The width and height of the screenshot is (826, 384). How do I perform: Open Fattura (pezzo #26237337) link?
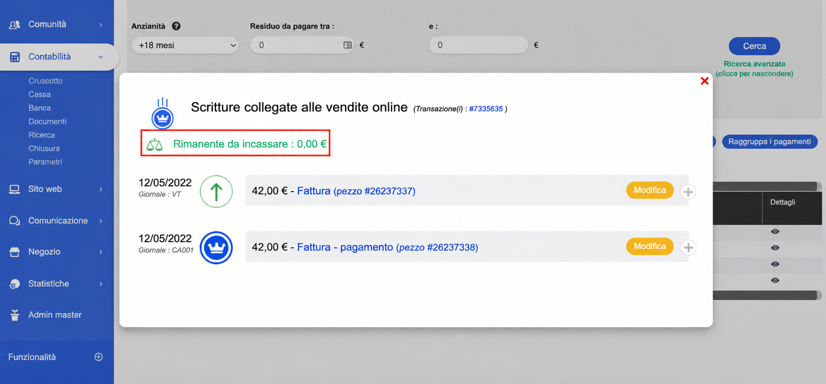coord(356,191)
